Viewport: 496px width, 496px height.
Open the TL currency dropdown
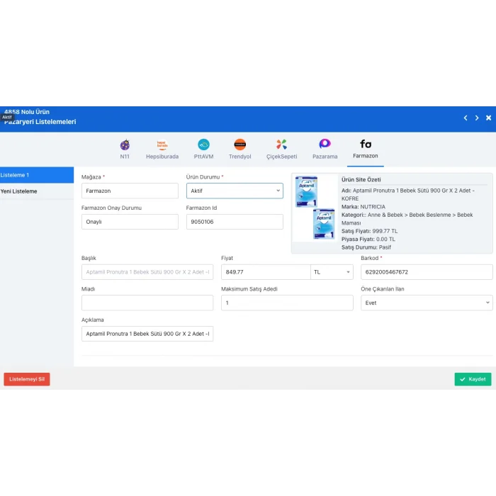pos(332,272)
